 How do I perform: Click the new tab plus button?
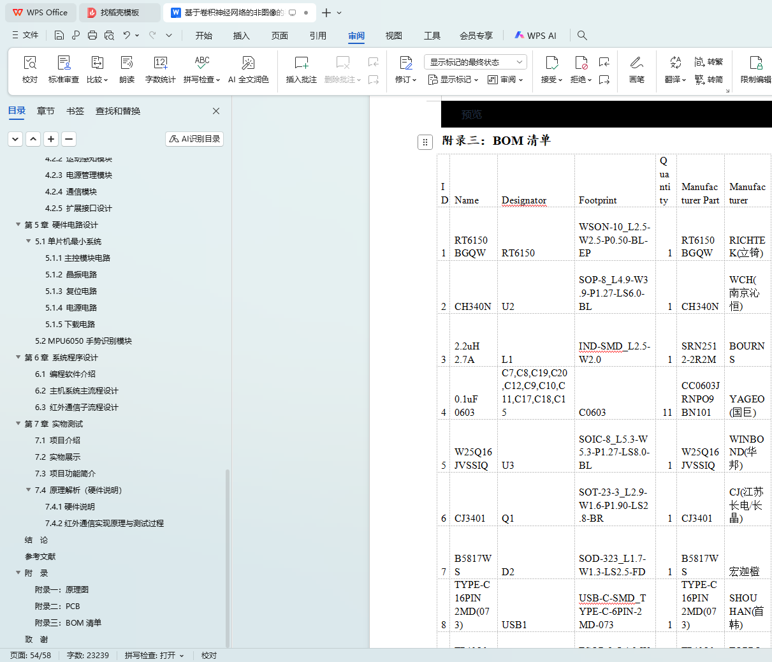click(x=326, y=13)
